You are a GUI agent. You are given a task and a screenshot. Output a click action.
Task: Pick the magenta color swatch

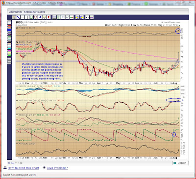pyautogui.click(x=9, y=51)
